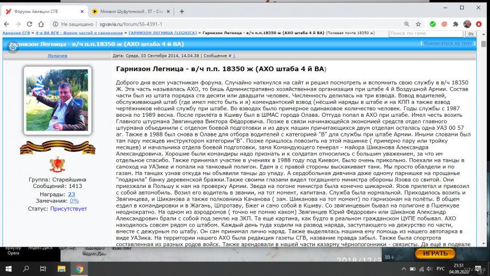Click the status 'Присутствует' text
Image resolution: width=490 pixels, height=276 pixels.
(69, 209)
